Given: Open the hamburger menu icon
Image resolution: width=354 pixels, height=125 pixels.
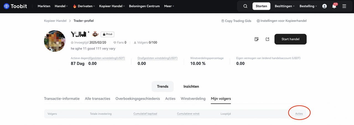Looking at the screenshot, I should click(344, 6).
